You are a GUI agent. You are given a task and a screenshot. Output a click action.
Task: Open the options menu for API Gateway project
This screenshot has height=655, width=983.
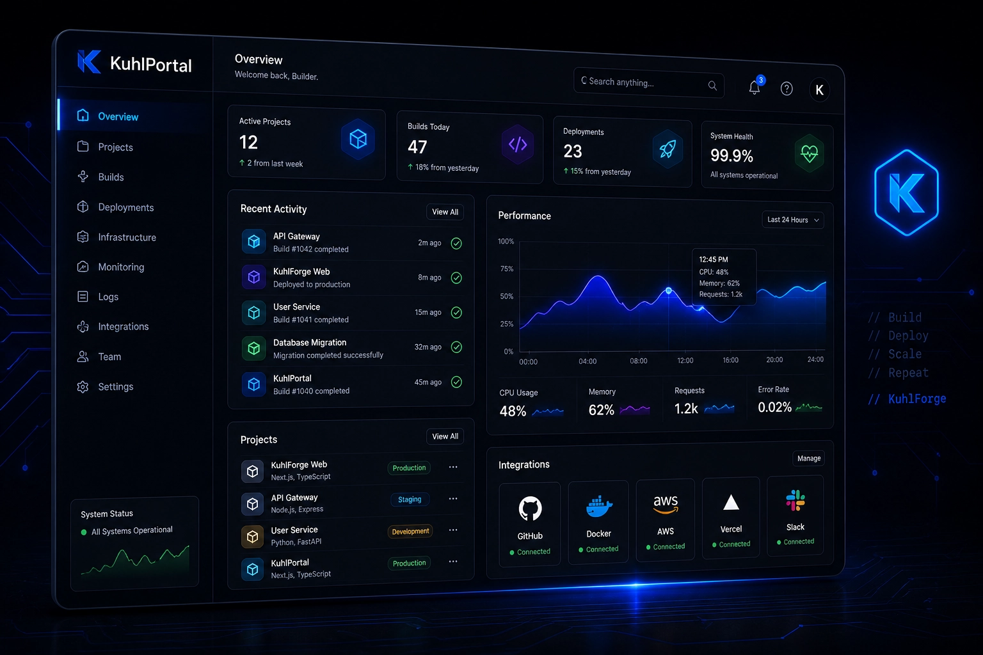453,498
